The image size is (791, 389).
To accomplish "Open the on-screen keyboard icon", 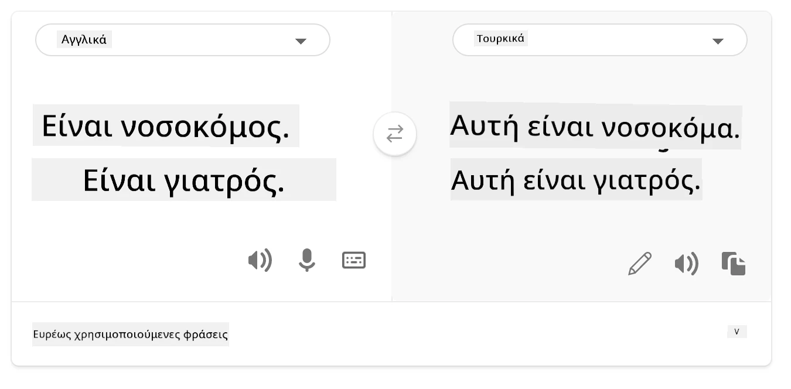I will tap(354, 260).
